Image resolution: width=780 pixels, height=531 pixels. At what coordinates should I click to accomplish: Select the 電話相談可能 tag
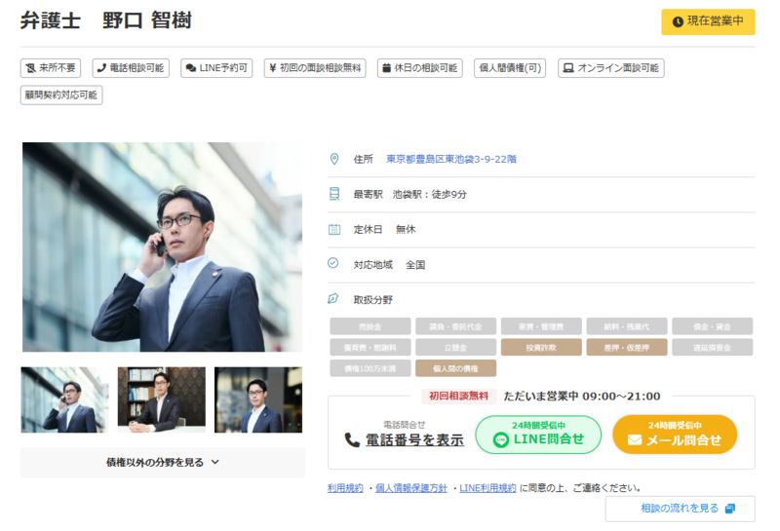131,68
